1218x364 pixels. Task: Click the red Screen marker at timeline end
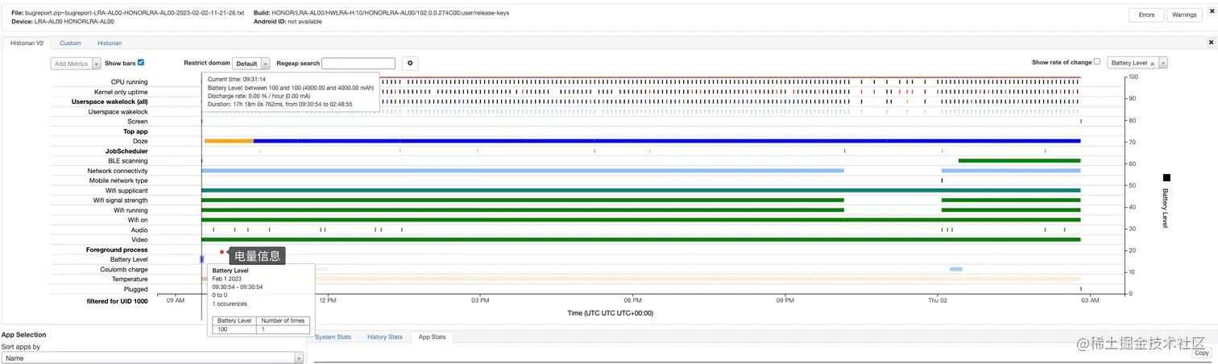click(x=1080, y=122)
